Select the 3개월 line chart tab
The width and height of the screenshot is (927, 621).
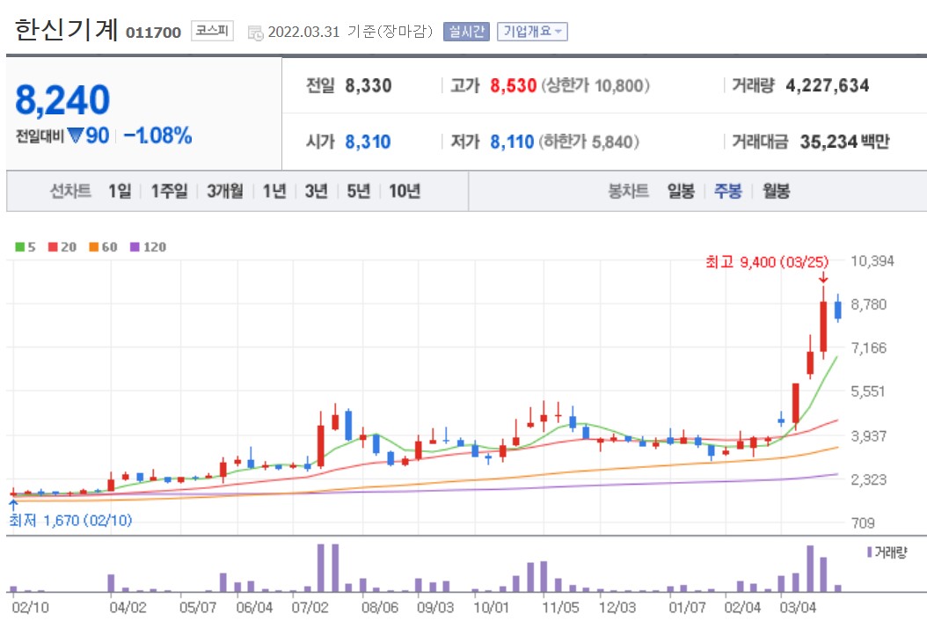coord(224,191)
